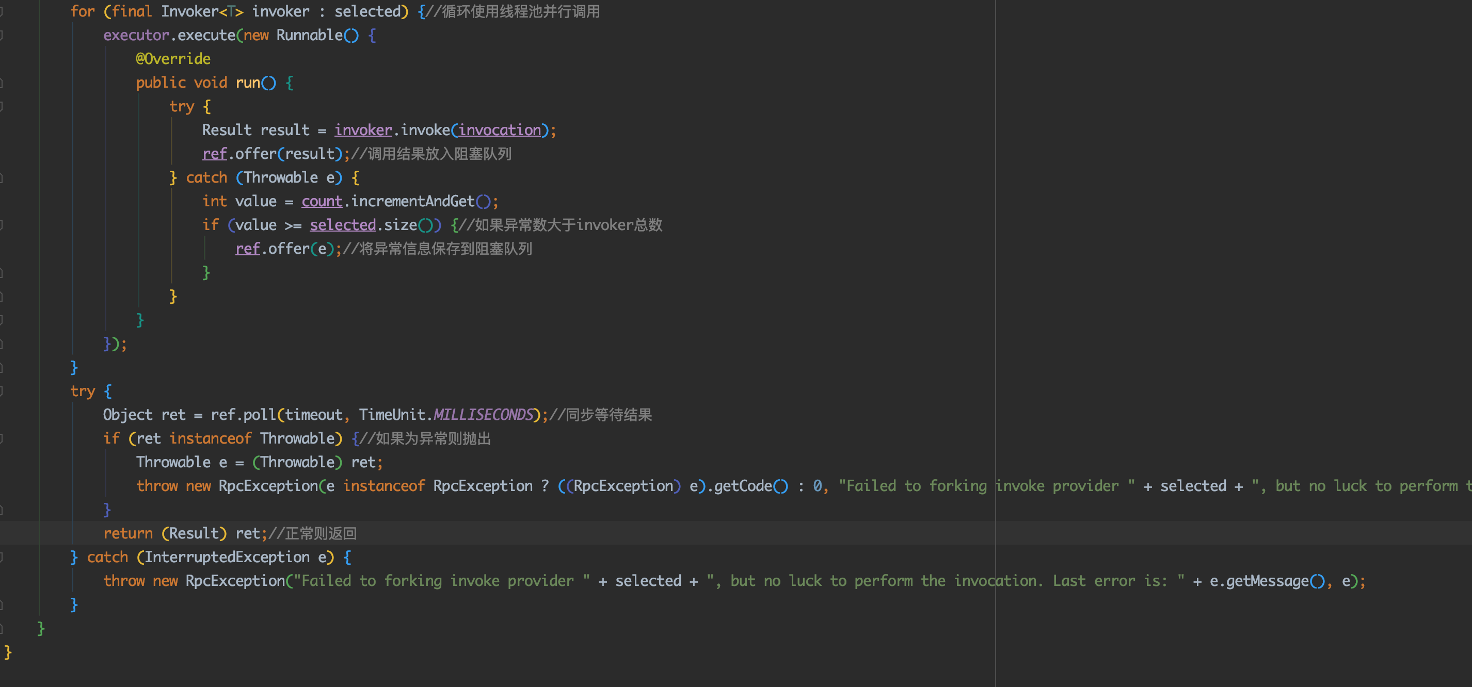Fold the catch (Throwable e) block marker
Viewport: 1472px width, 687px height.
point(2,177)
